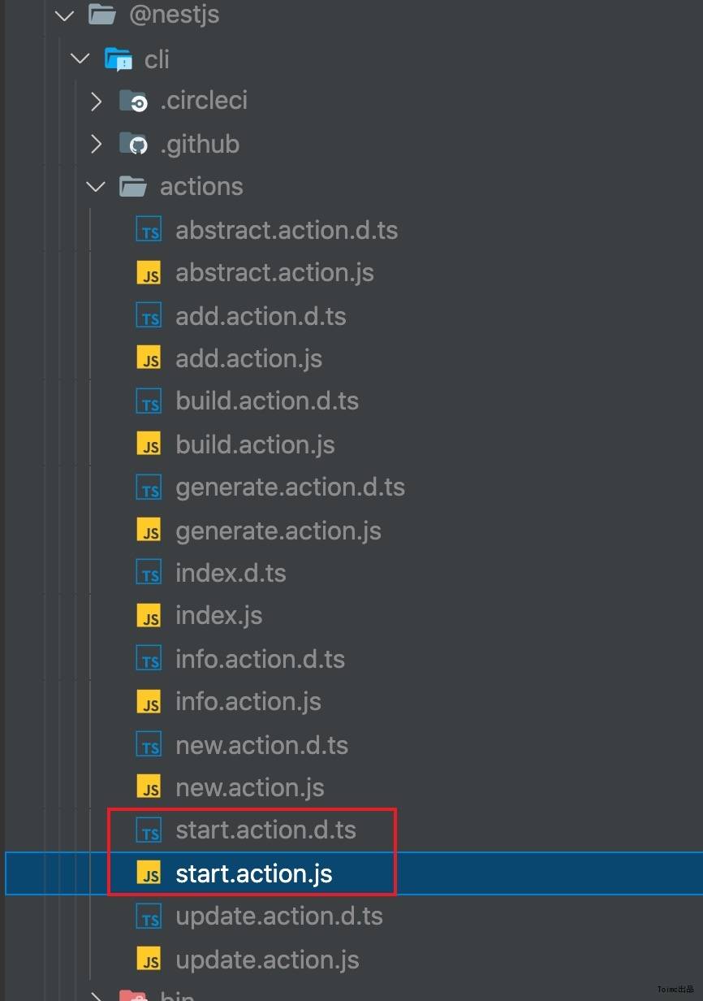The image size is (703, 1001).
Task: Collapse the @nestjs folder chevron
Action: pos(64,15)
